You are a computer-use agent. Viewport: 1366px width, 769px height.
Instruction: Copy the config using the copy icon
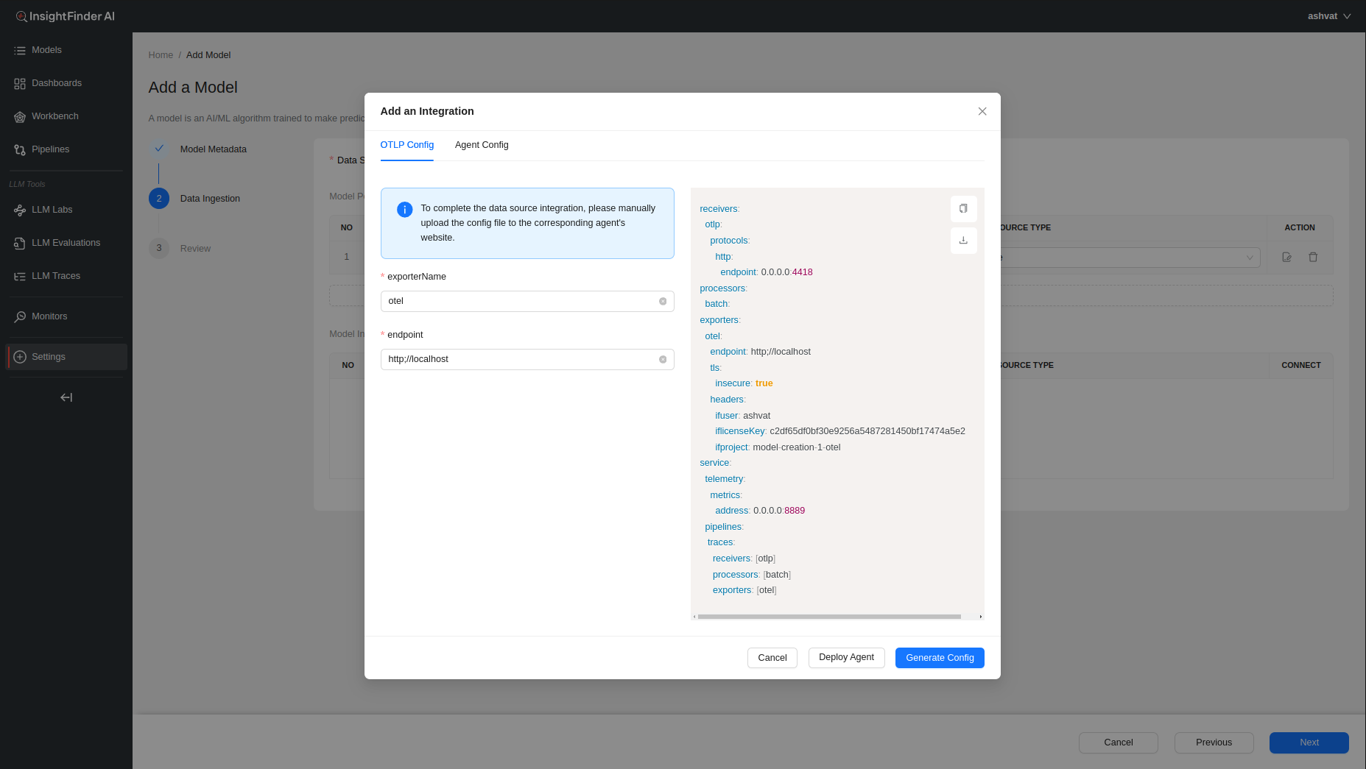tap(963, 209)
